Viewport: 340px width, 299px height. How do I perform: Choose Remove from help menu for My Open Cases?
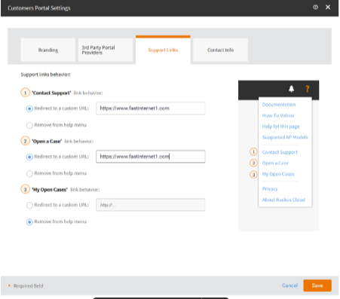pos(29,222)
